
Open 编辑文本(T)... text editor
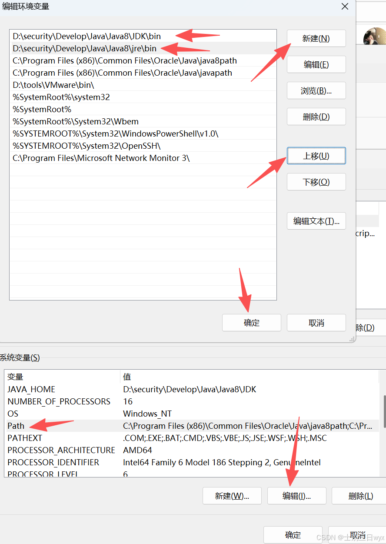[316, 221]
